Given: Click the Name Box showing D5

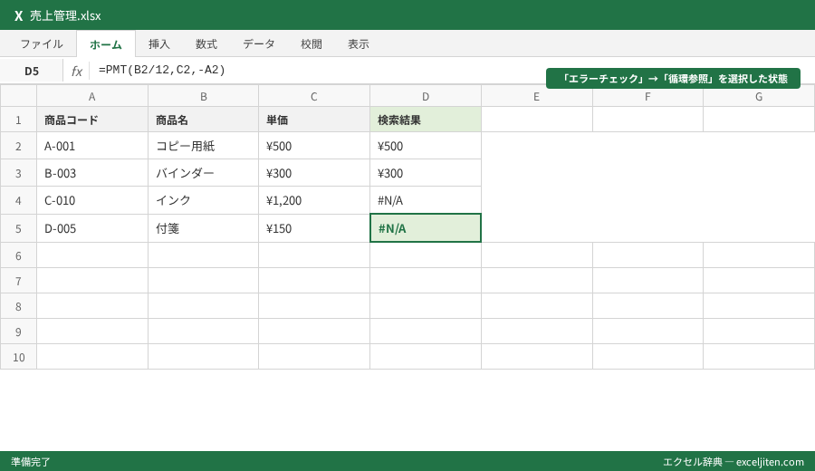Looking at the screenshot, I should [32, 72].
